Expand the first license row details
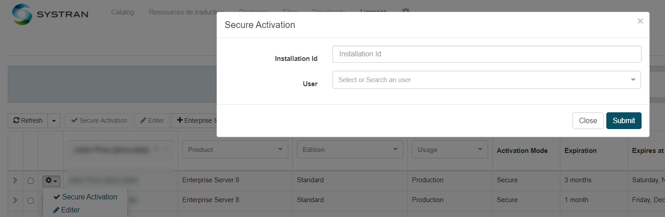 pos(15,180)
